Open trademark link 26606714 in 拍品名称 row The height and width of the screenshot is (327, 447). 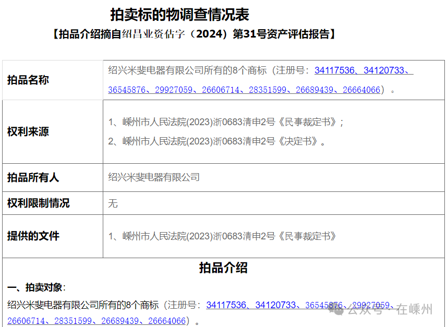221,90
